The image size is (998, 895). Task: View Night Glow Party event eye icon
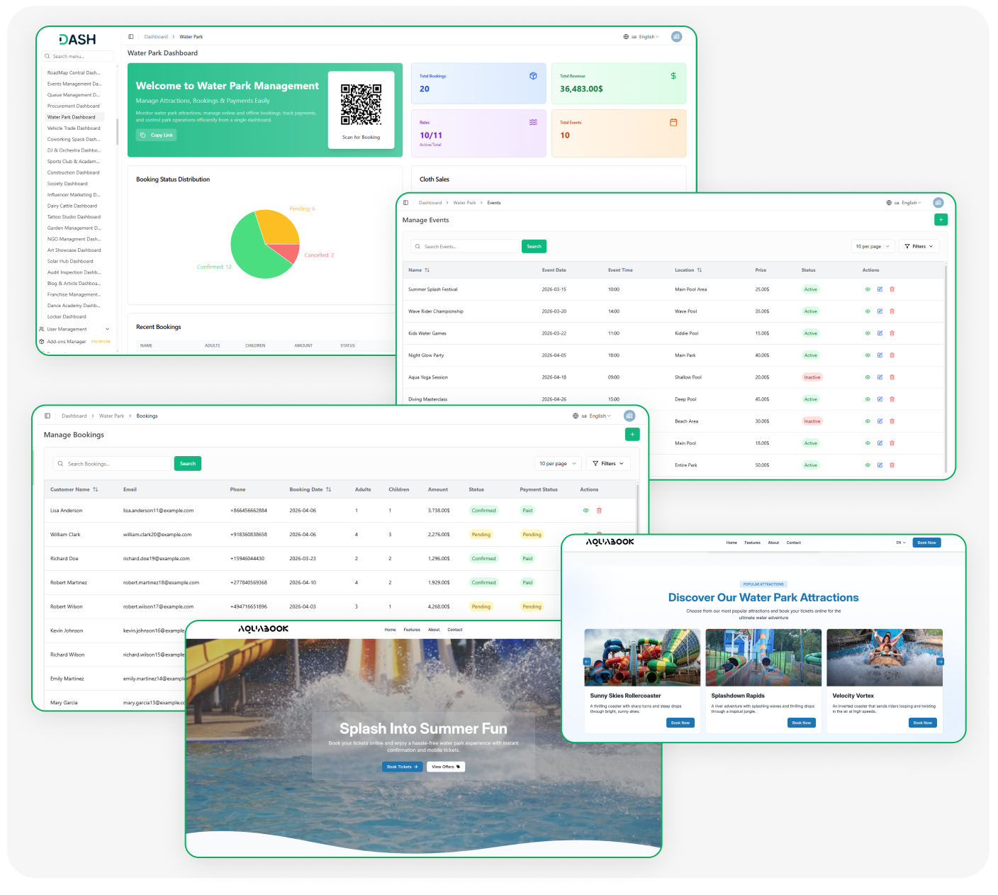868,355
